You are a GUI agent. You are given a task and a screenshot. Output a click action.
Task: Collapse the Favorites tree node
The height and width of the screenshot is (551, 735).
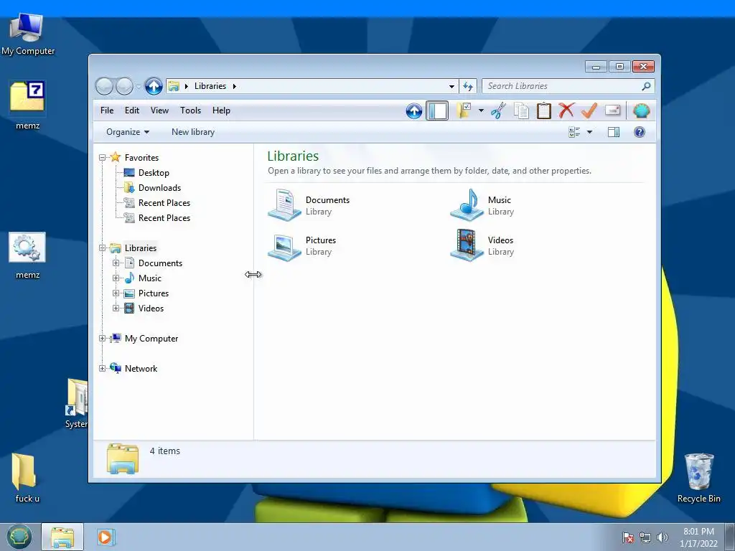(102, 158)
